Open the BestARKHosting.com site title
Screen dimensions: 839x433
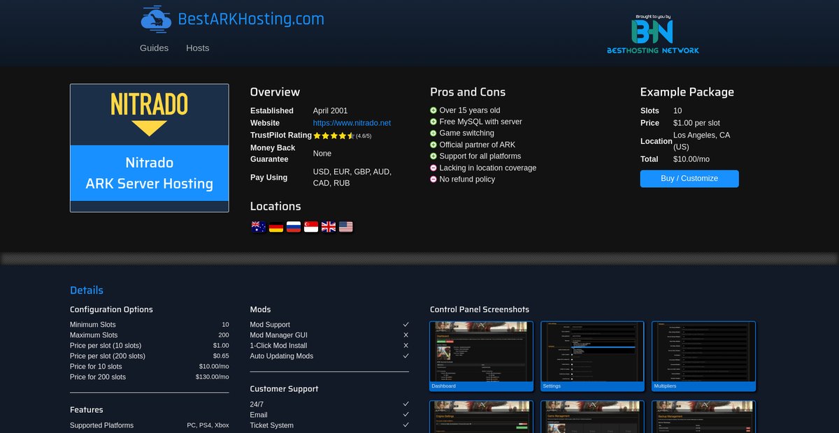click(251, 19)
